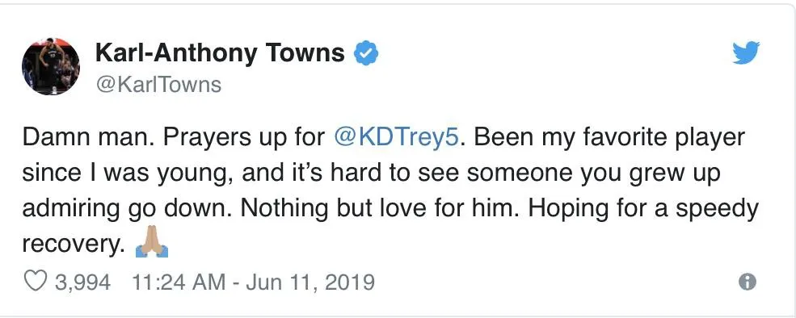Screen dimensions: 796x318
Task: Click the Jun 11, 2019 date
Action: pyautogui.click(x=310, y=282)
